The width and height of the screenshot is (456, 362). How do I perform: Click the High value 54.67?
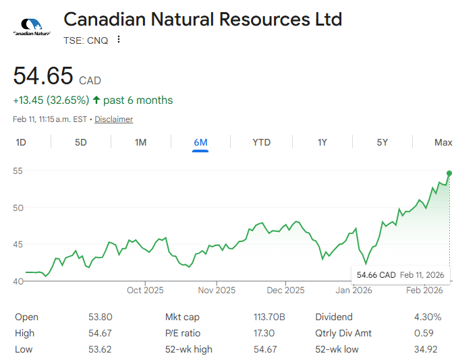tap(100, 333)
